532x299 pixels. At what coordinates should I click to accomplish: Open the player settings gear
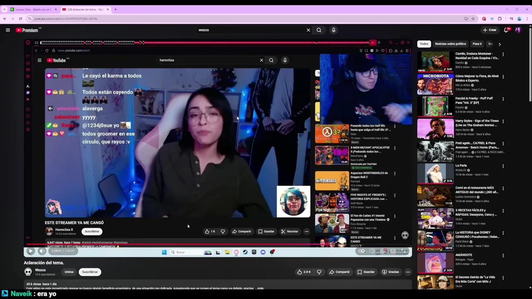click(382, 251)
